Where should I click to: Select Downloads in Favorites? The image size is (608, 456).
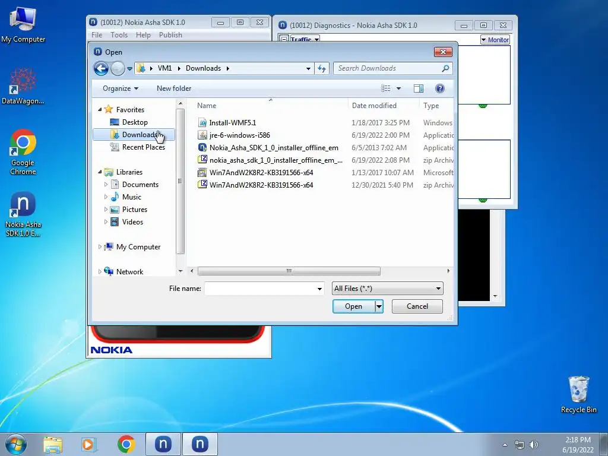[135, 135]
